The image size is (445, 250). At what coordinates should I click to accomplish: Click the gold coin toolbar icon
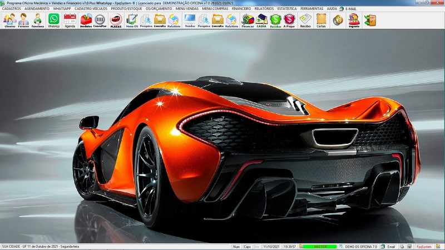(338, 21)
